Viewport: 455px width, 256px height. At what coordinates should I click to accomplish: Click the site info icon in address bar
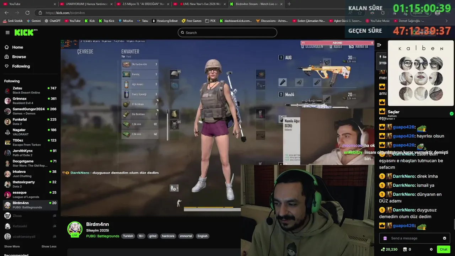pos(40,13)
